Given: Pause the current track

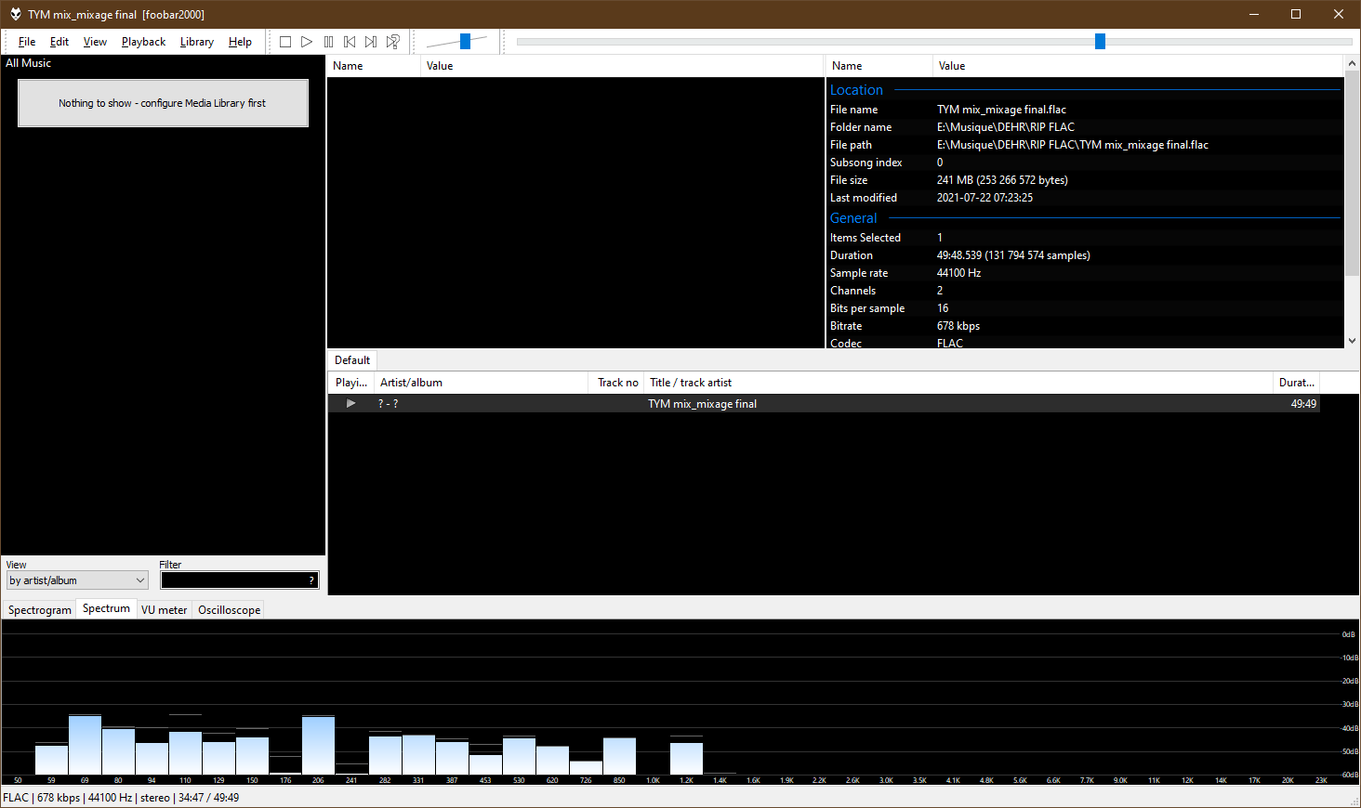Looking at the screenshot, I should tap(328, 42).
